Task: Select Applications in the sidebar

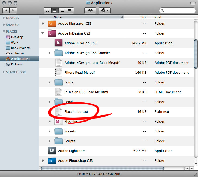Action: coord(20,59)
